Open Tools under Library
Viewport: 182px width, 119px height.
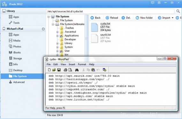[14, 23]
